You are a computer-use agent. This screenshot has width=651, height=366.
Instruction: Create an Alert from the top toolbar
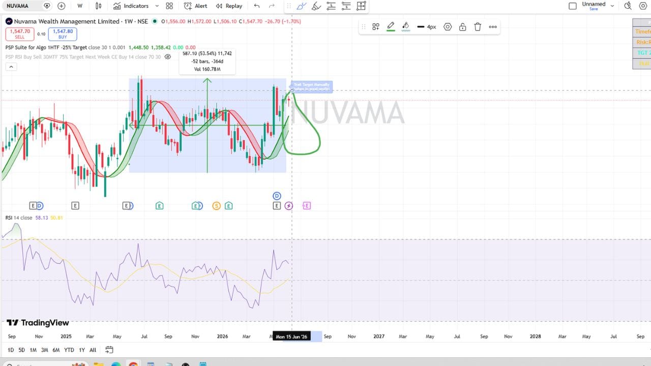tap(196, 6)
